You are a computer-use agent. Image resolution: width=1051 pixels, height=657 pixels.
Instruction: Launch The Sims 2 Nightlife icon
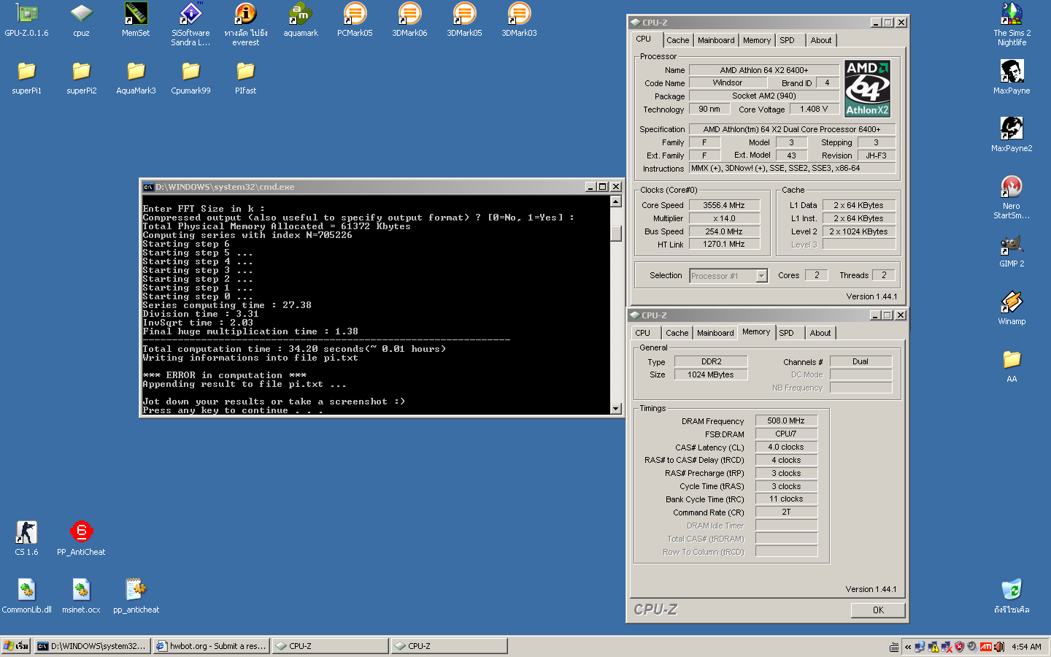click(1012, 24)
